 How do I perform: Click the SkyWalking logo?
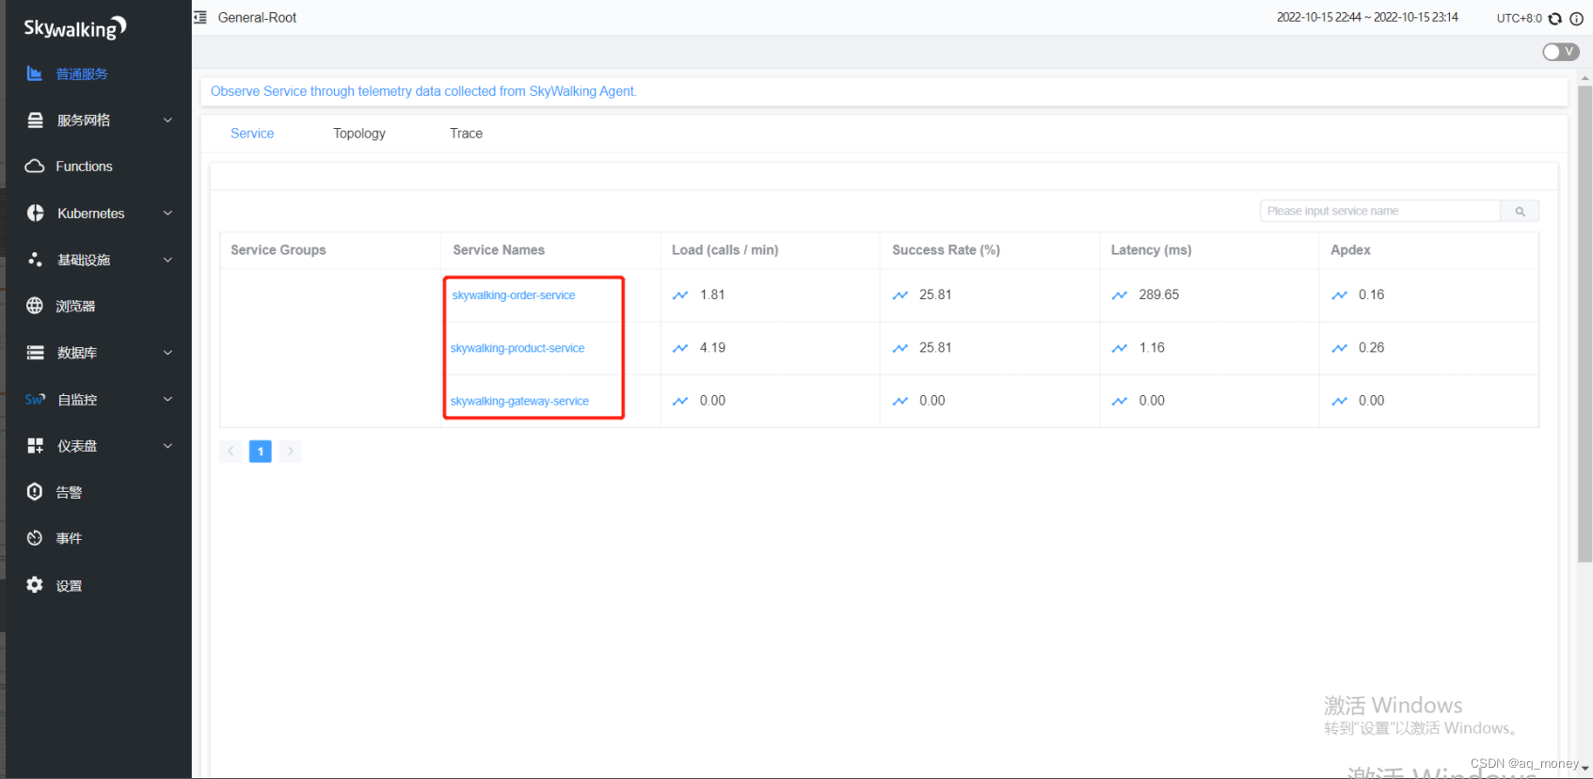[x=74, y=28]
